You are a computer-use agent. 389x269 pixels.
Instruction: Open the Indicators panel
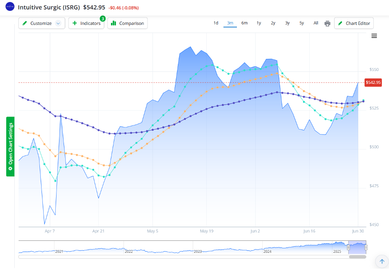(x=86, y=23)
